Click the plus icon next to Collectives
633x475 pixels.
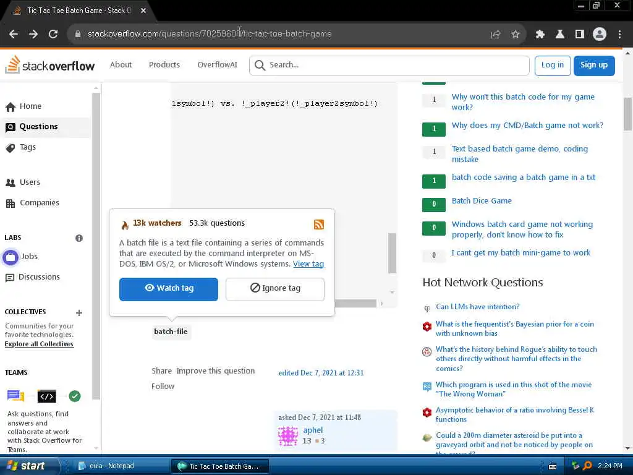[79, 312]
